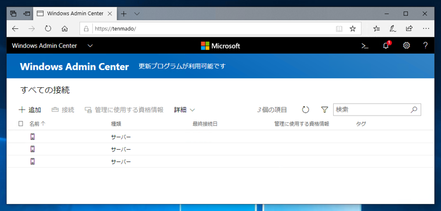Click the Microsoft logo
The width and height of the screenshot is (441, 211).
point(220,46)
